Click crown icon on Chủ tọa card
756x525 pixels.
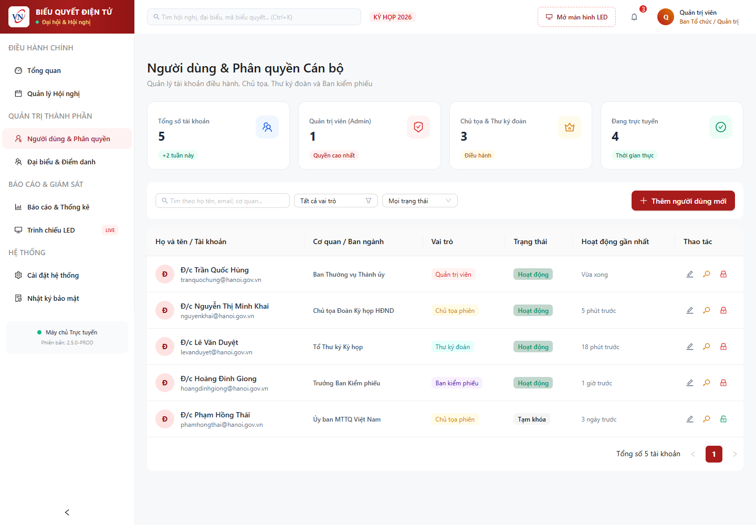[570, 127]
